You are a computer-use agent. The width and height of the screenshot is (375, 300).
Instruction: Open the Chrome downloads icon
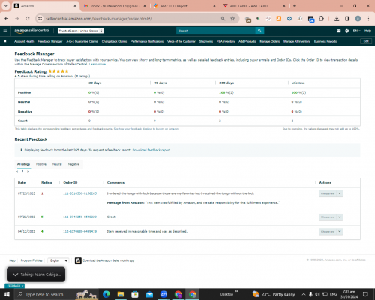(337, 18)
